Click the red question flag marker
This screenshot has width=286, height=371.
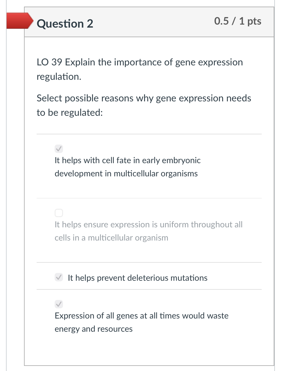(18, 21)
